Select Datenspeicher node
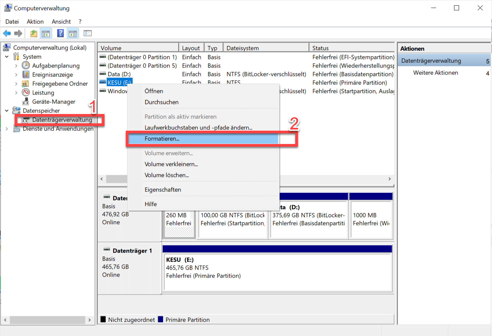The height and width of the screenshot is (336, 492). coord(41,111)
